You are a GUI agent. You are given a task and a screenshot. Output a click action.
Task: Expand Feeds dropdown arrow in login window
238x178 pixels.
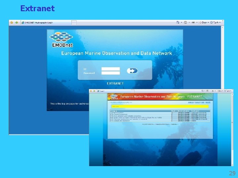(x=189, y=22)
